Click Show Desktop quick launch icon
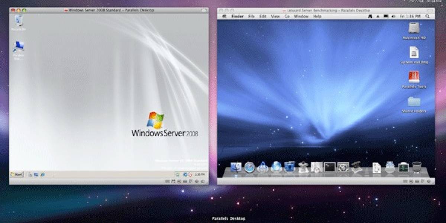This screenshot has width=446, height=223. 36,174
